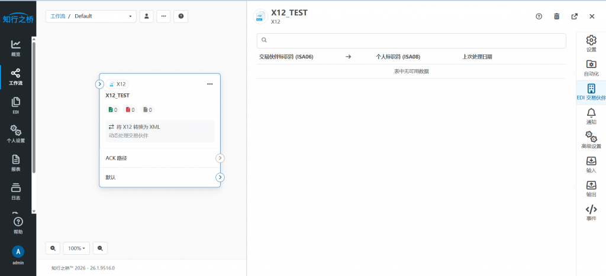
Task: Click the 工作流 breadcrumb link
Action: [x=58, y=16]
